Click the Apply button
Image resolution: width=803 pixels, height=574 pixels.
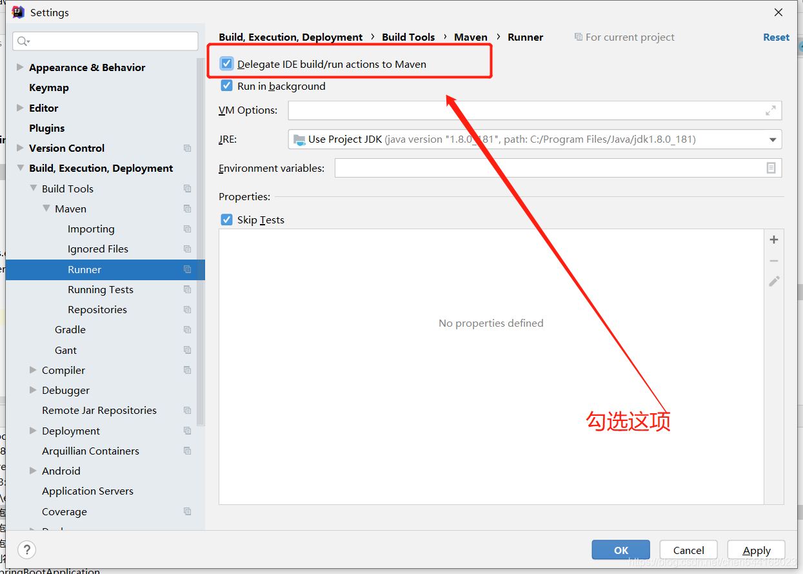756,550
